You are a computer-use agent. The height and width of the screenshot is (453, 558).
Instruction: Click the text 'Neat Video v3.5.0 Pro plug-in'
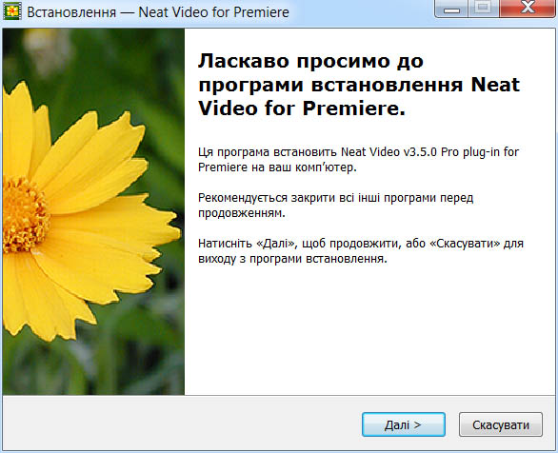[420, 152]
